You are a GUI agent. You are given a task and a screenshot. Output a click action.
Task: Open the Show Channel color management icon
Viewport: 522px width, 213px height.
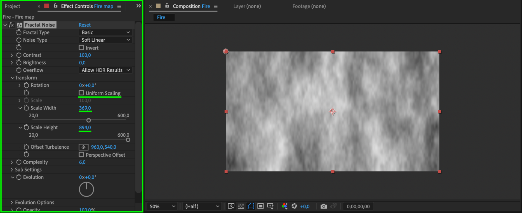pos(284,206)
